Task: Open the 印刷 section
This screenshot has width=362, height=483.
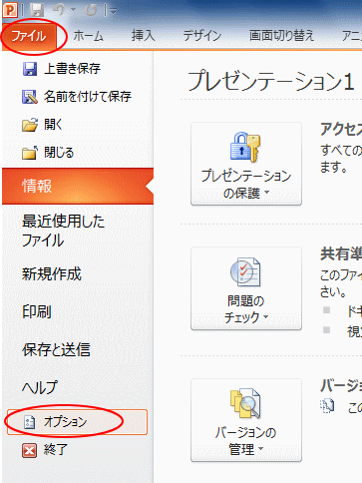Action: click(x=37, y=311)
